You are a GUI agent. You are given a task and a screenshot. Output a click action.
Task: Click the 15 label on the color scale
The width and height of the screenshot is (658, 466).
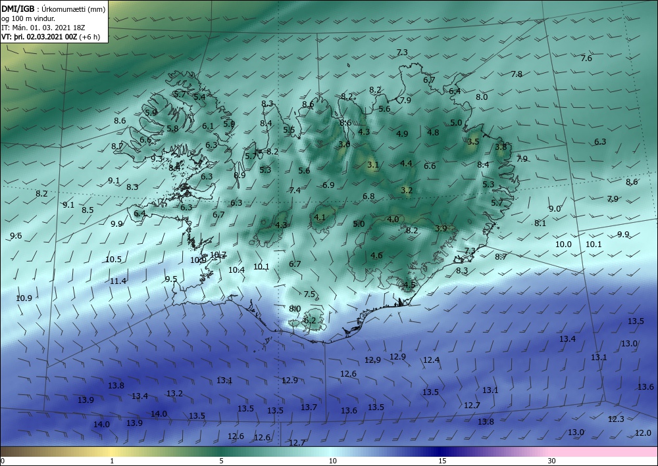442,461
